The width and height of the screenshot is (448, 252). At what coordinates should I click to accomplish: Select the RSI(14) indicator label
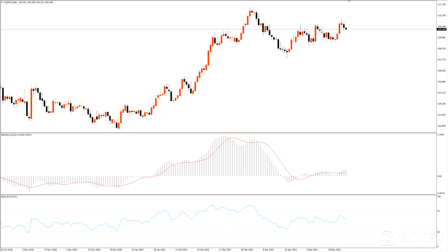coord(6,197)
